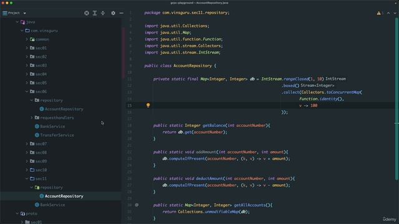
Task: Click the Collapse All icon
Action: (103, 13)
